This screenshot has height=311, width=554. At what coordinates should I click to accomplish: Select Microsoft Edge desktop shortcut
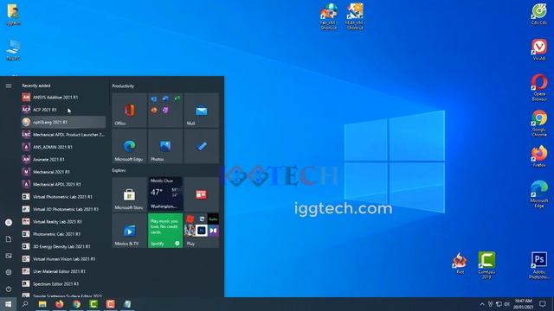point(538,194)
